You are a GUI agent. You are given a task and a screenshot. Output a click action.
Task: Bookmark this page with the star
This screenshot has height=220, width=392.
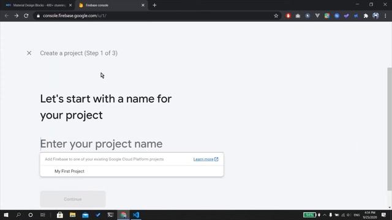click(x=276, y=16)
